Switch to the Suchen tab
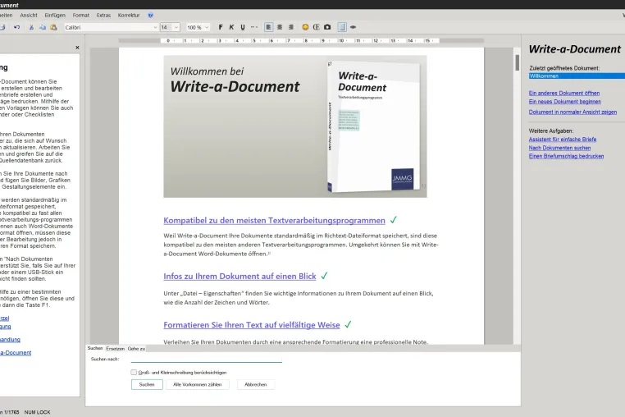 (95, 348)
